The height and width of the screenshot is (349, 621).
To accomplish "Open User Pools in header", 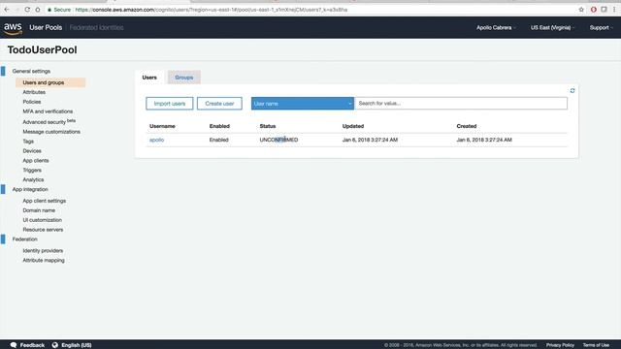I will pos(46,28).
